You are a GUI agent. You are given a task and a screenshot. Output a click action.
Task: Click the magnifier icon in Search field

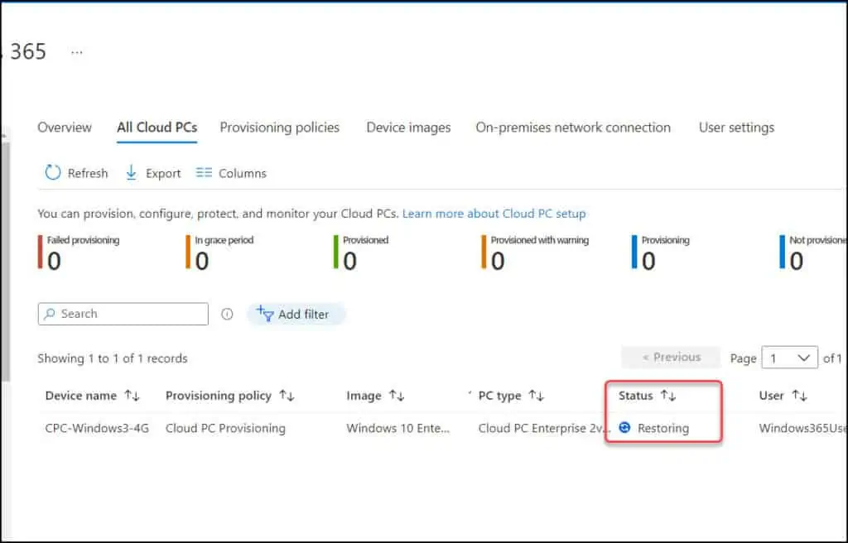click(x=50, y=314)
